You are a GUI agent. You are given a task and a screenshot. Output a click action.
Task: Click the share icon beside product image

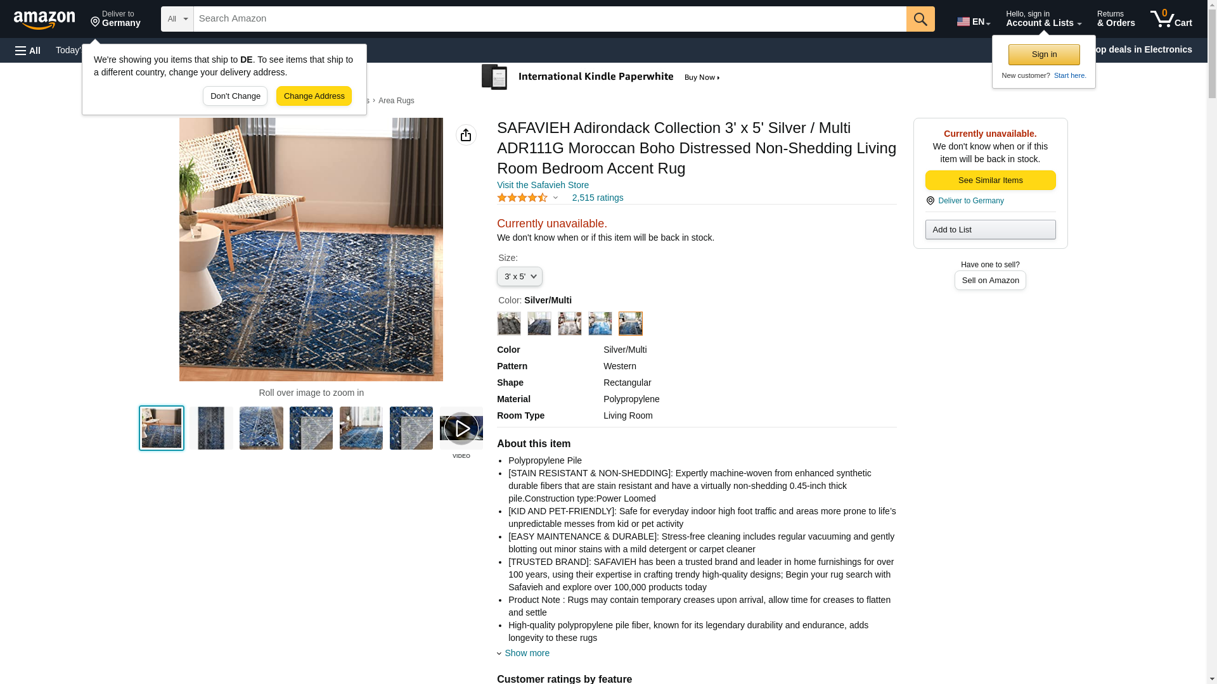(466, 135)
